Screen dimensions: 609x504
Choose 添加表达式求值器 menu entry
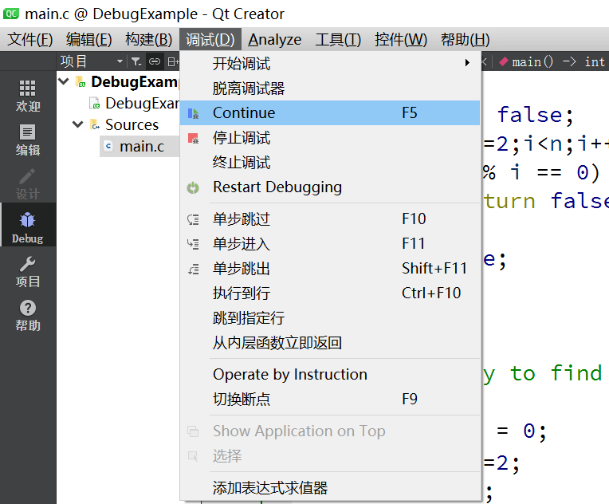tap(330, 488)
